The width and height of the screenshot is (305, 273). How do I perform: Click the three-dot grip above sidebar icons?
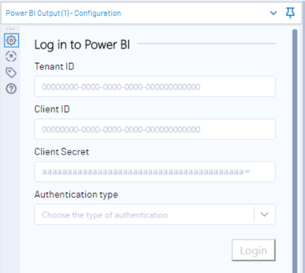[x=10, y=29]
